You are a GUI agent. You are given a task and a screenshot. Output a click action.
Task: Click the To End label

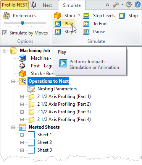(100, 24)
